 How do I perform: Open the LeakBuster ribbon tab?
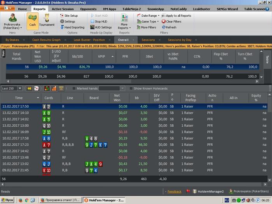(202, 9)
